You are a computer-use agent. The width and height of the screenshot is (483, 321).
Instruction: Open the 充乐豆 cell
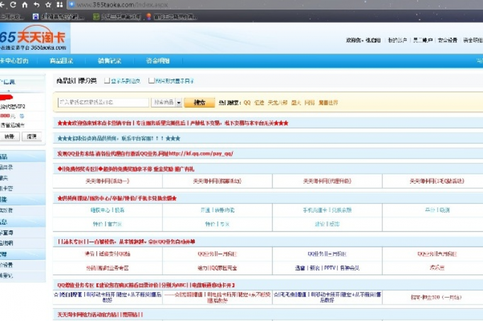437,267
